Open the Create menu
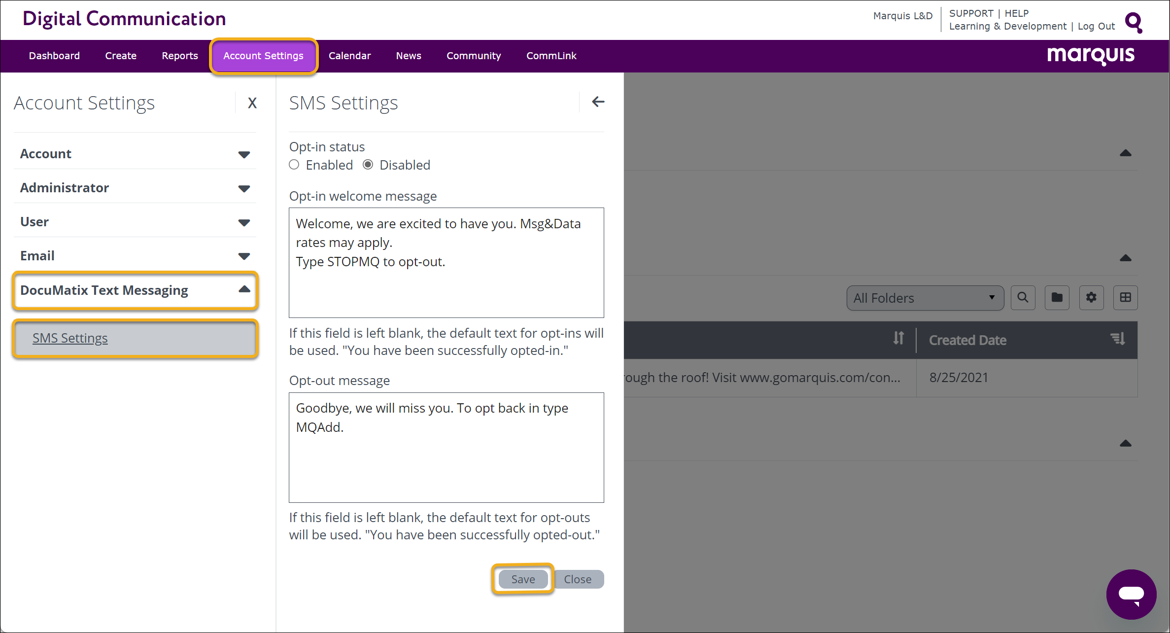The width and height of the screenshot is (1170, 633). coord(121,56)
